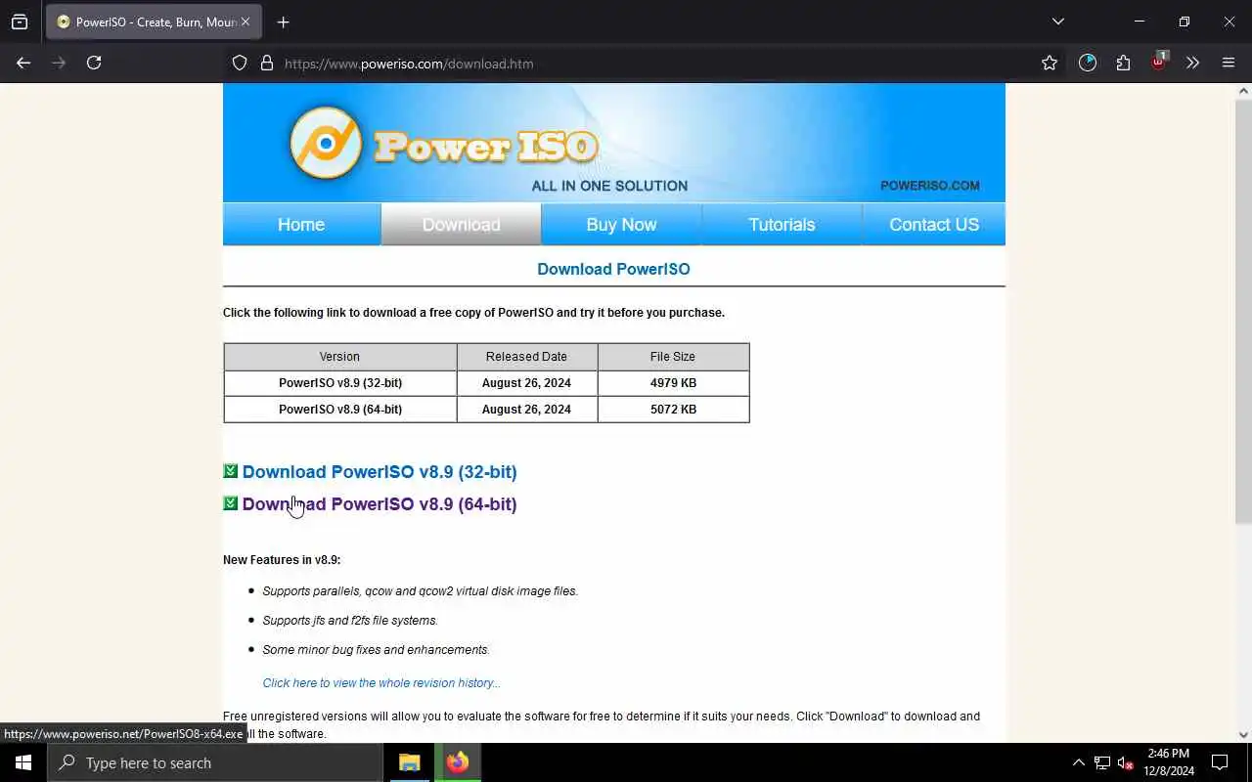Open Firefox hamburger application menu
The image size is (1252, 782).
pyautogui.click(x=1229, y=63)
